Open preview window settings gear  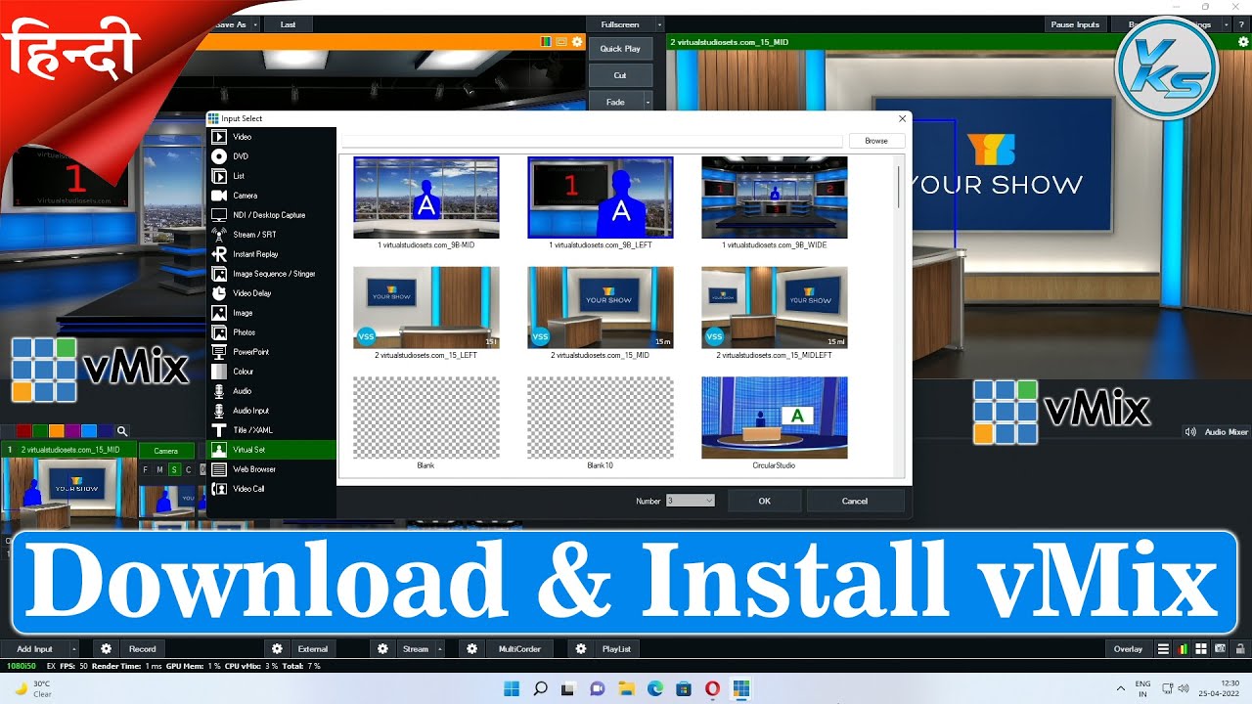tap(577, 42)
